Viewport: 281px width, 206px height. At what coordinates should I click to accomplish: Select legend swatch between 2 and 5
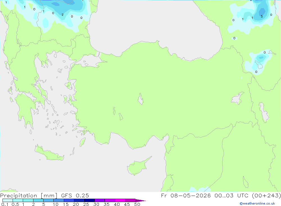pyautogui.click(x=38, y=200)
